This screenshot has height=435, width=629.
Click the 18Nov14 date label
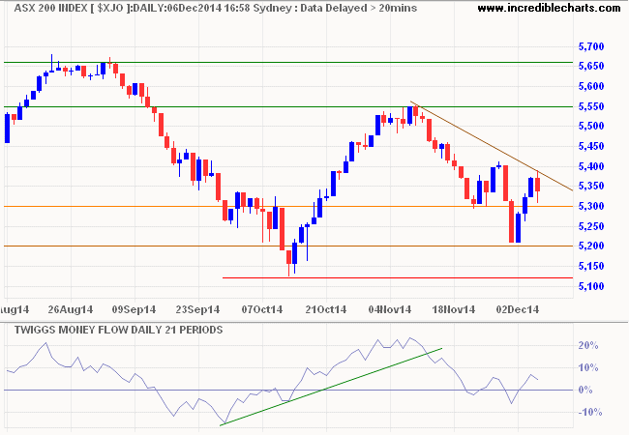pyautogui.click(x=453, y=309)
